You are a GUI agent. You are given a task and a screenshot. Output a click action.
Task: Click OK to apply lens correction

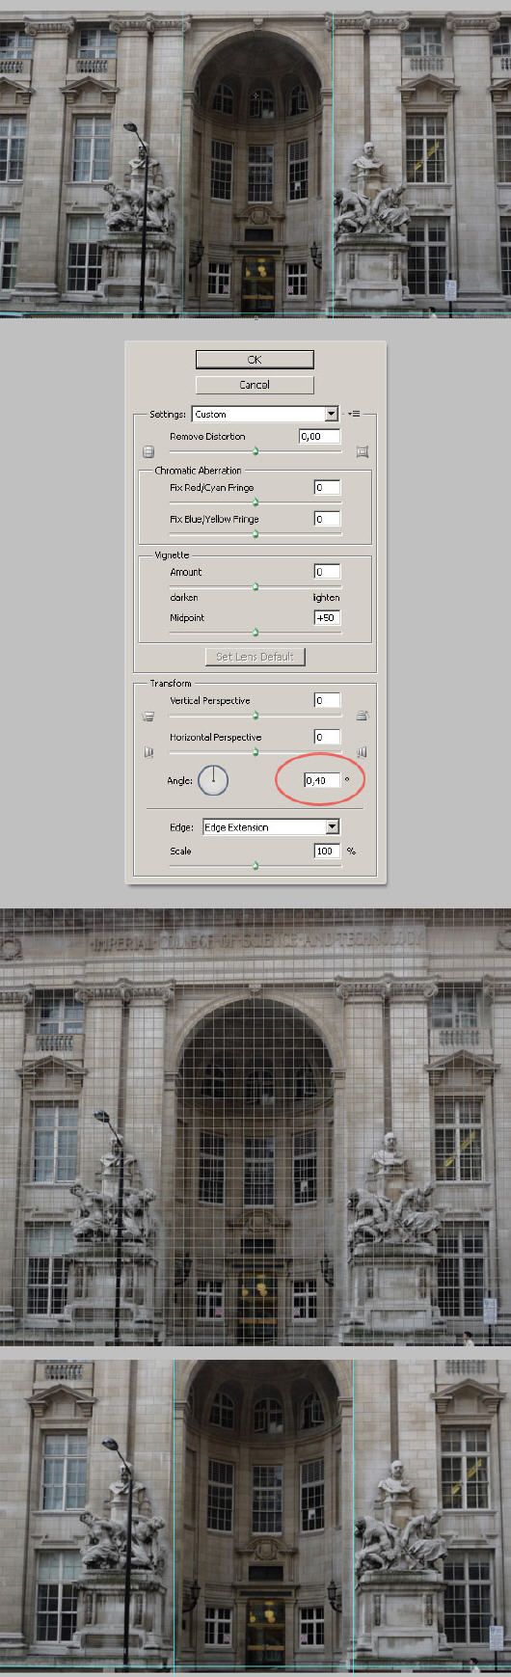coord(255,359)
